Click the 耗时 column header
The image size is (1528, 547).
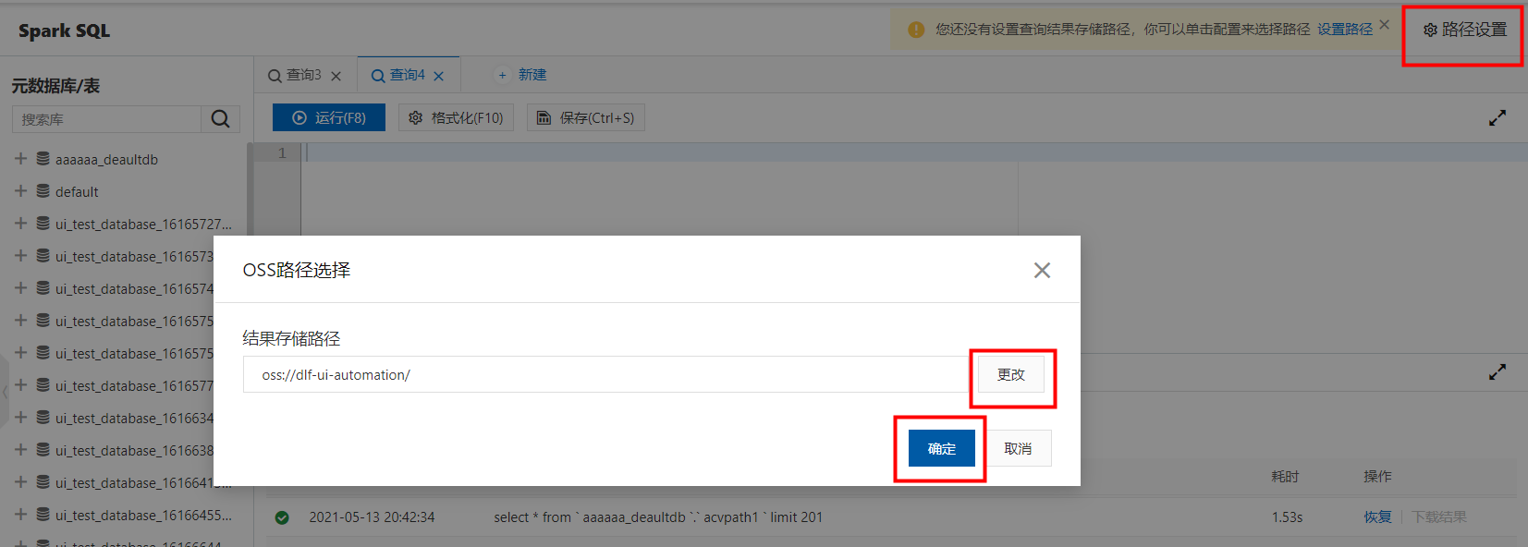(1285, 476)
